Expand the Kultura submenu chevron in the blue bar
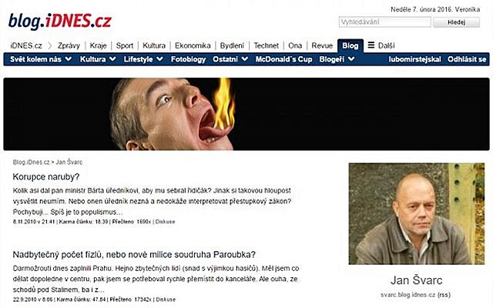Screen dimensions: 493x308 click(113, 59)
